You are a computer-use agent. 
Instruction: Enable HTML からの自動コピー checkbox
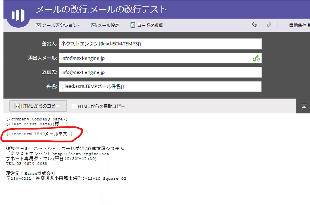coord(74,106)
